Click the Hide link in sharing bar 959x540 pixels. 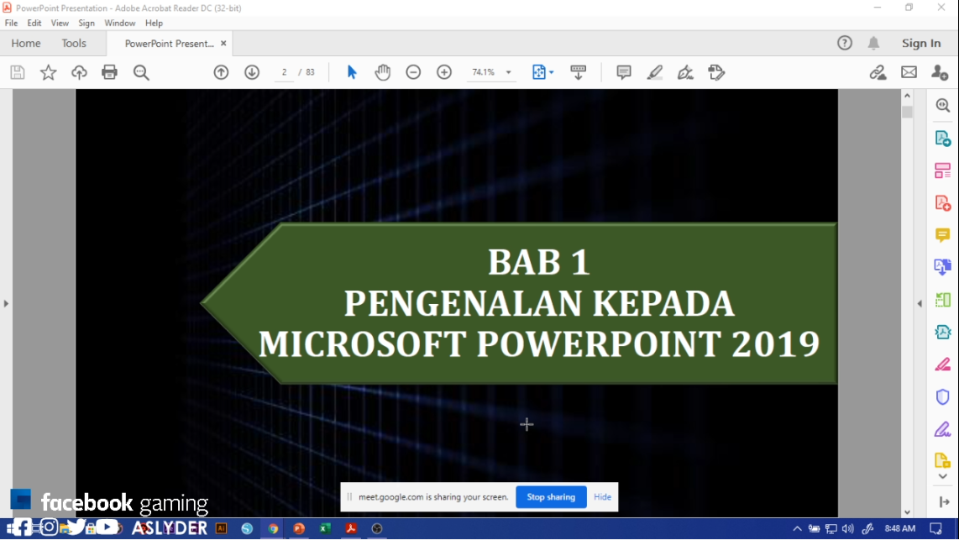[x=602, y=497]
